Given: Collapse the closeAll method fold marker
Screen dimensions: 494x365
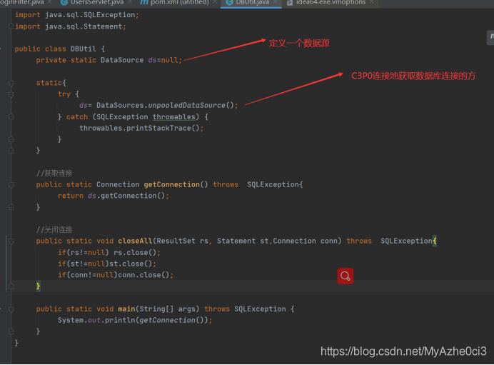Looking at the screenshot, I should [x=11, y=241].
